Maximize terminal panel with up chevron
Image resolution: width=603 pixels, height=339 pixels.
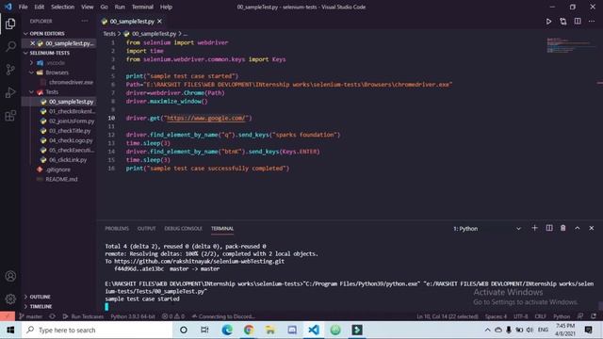coord(578,228)
